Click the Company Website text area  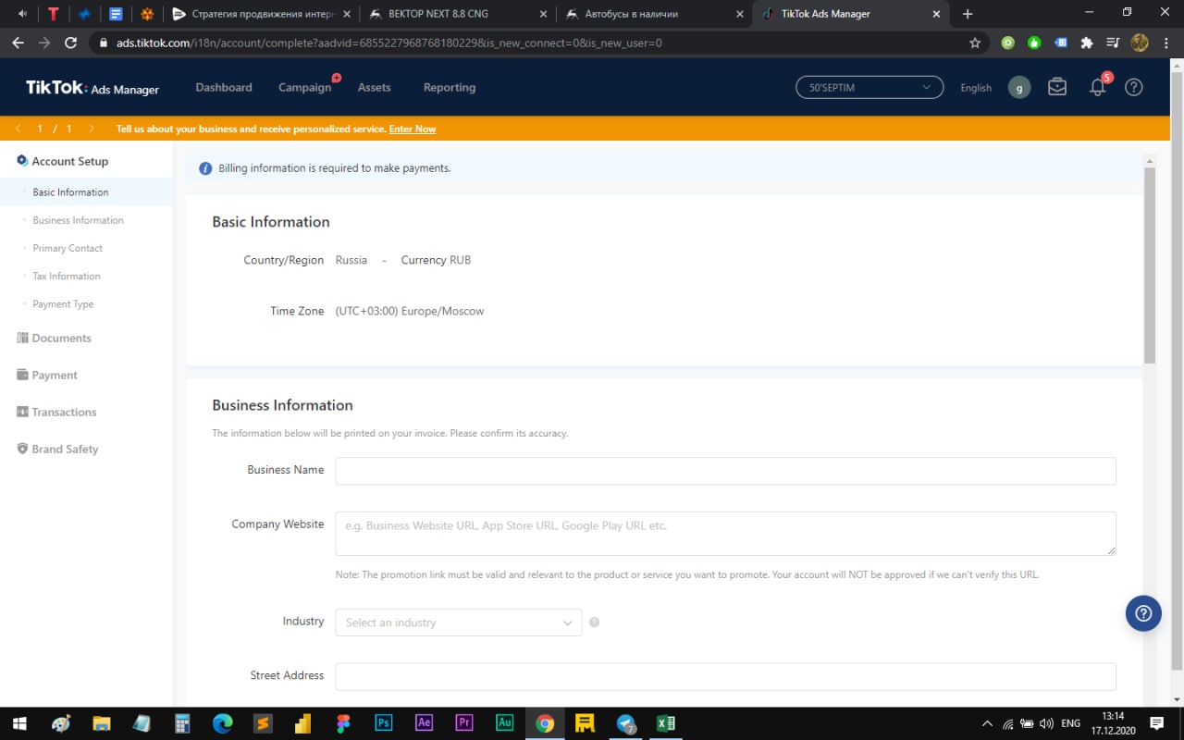(x=725, y=534)
